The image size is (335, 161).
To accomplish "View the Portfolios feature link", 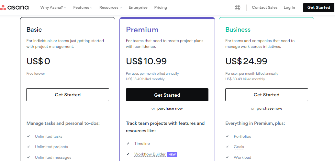I will click(242, 136).
